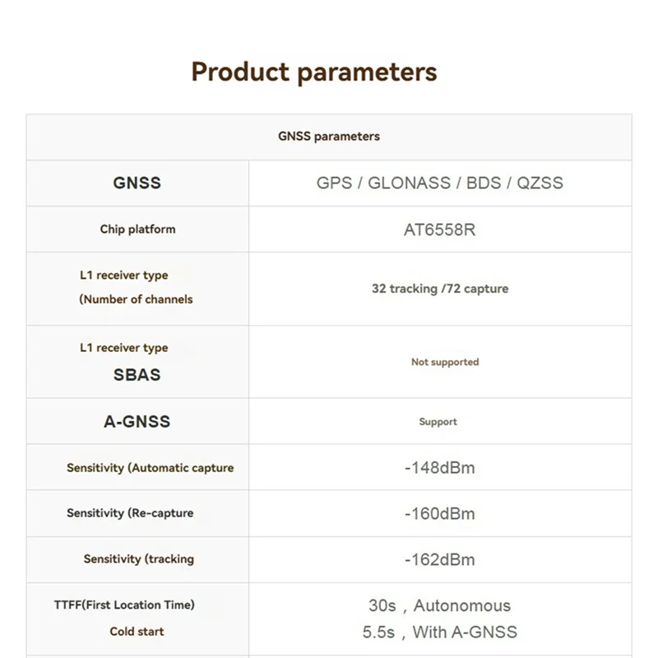Select the Support value cell

(x=438, y=422)
